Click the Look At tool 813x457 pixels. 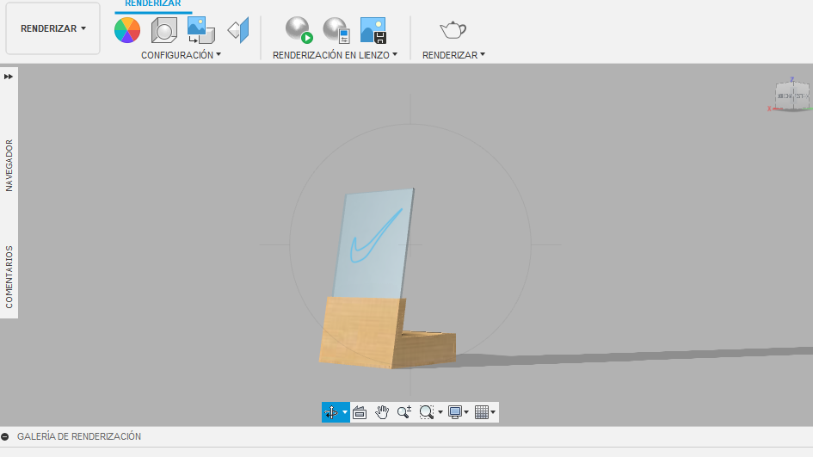[360, 412]
